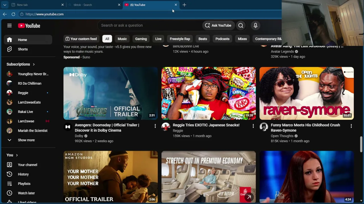364x204 pixels.
Task: Open Rakai Live subscription
Action: [x=28, y=112]
